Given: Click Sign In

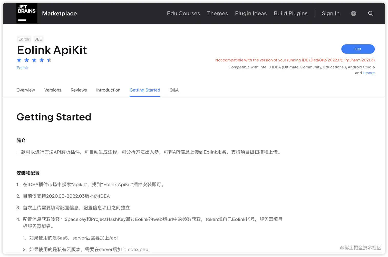Looking at the screenshot, I should point(331,13).
